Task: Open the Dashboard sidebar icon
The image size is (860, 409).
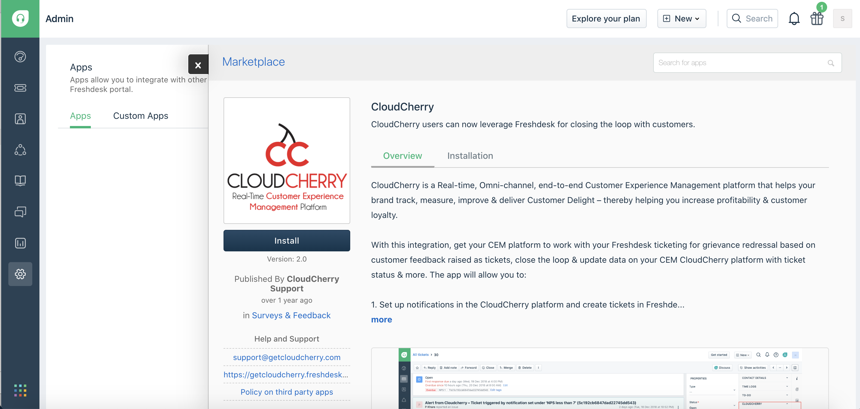Action: pyautogui.click(x=20, y=57)
